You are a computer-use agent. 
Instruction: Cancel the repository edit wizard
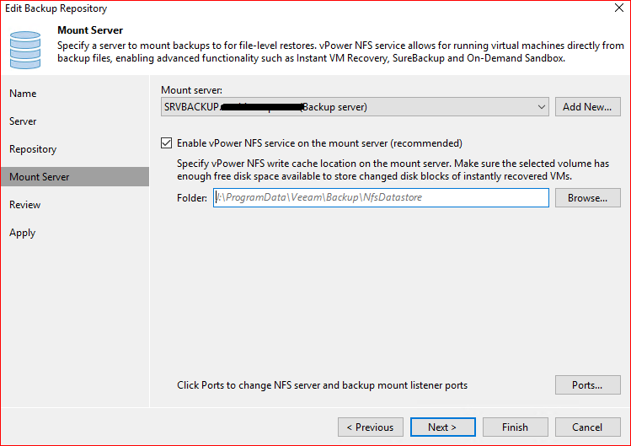[x=587, y=427]
